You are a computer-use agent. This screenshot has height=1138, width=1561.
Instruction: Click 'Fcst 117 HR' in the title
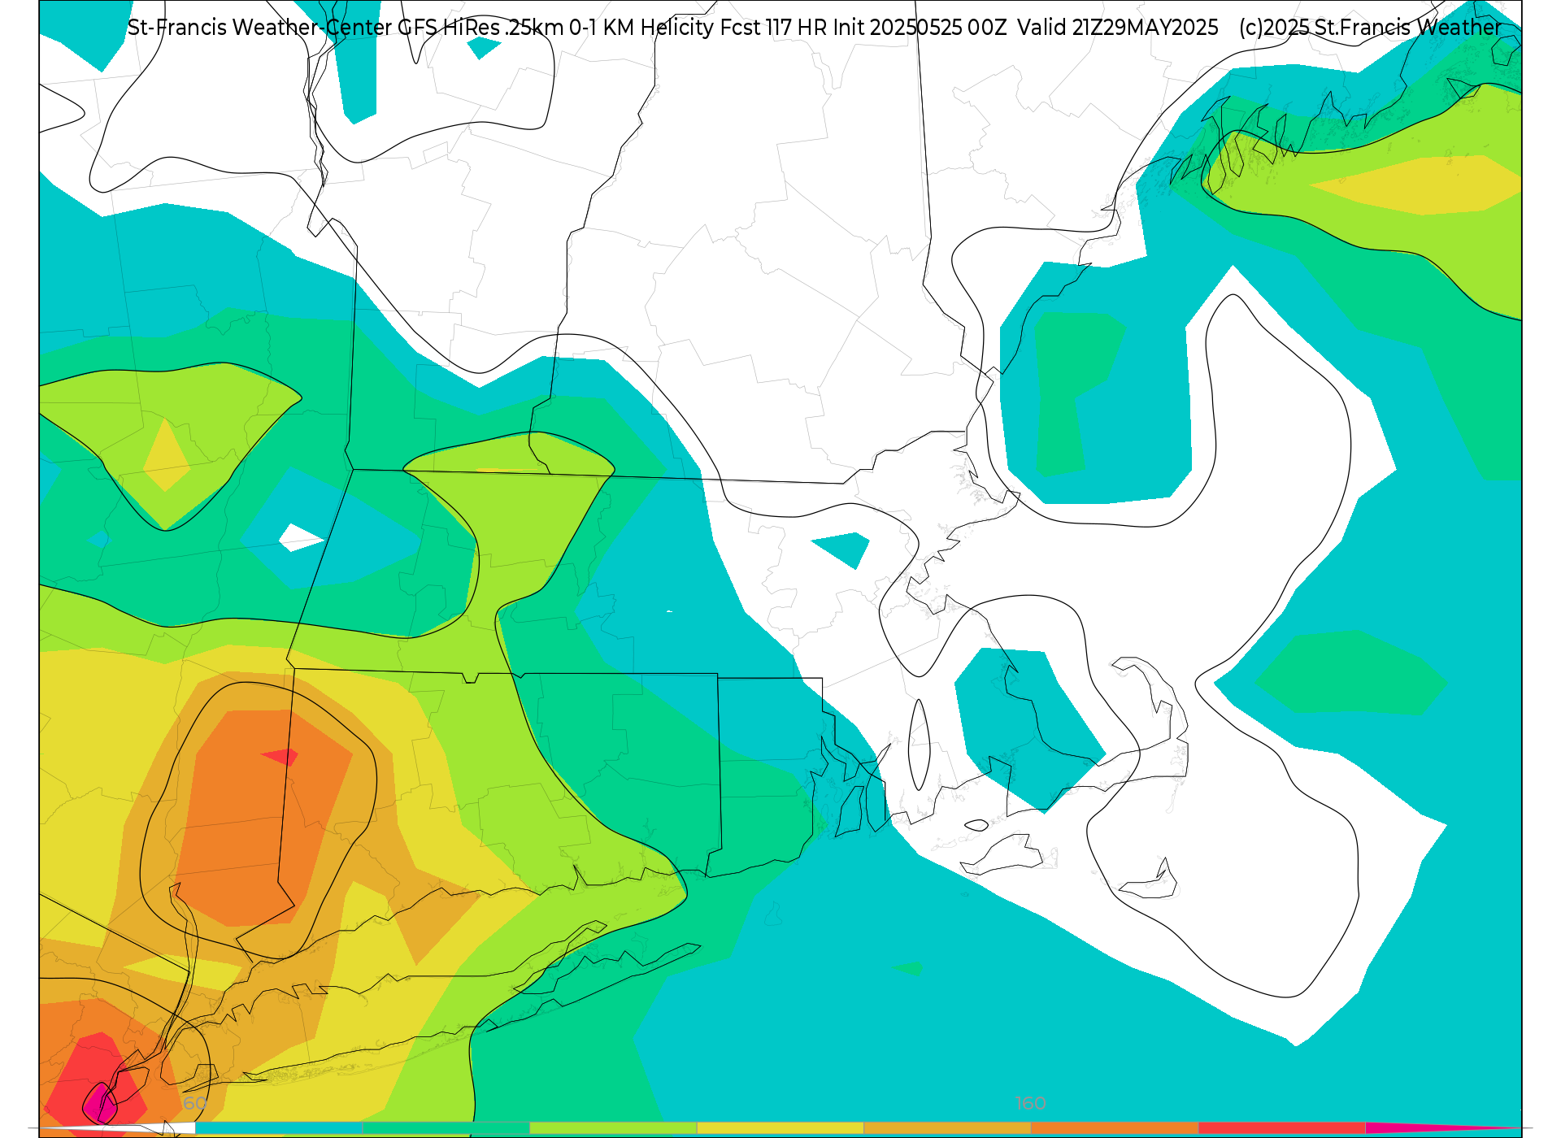(773, 28)
